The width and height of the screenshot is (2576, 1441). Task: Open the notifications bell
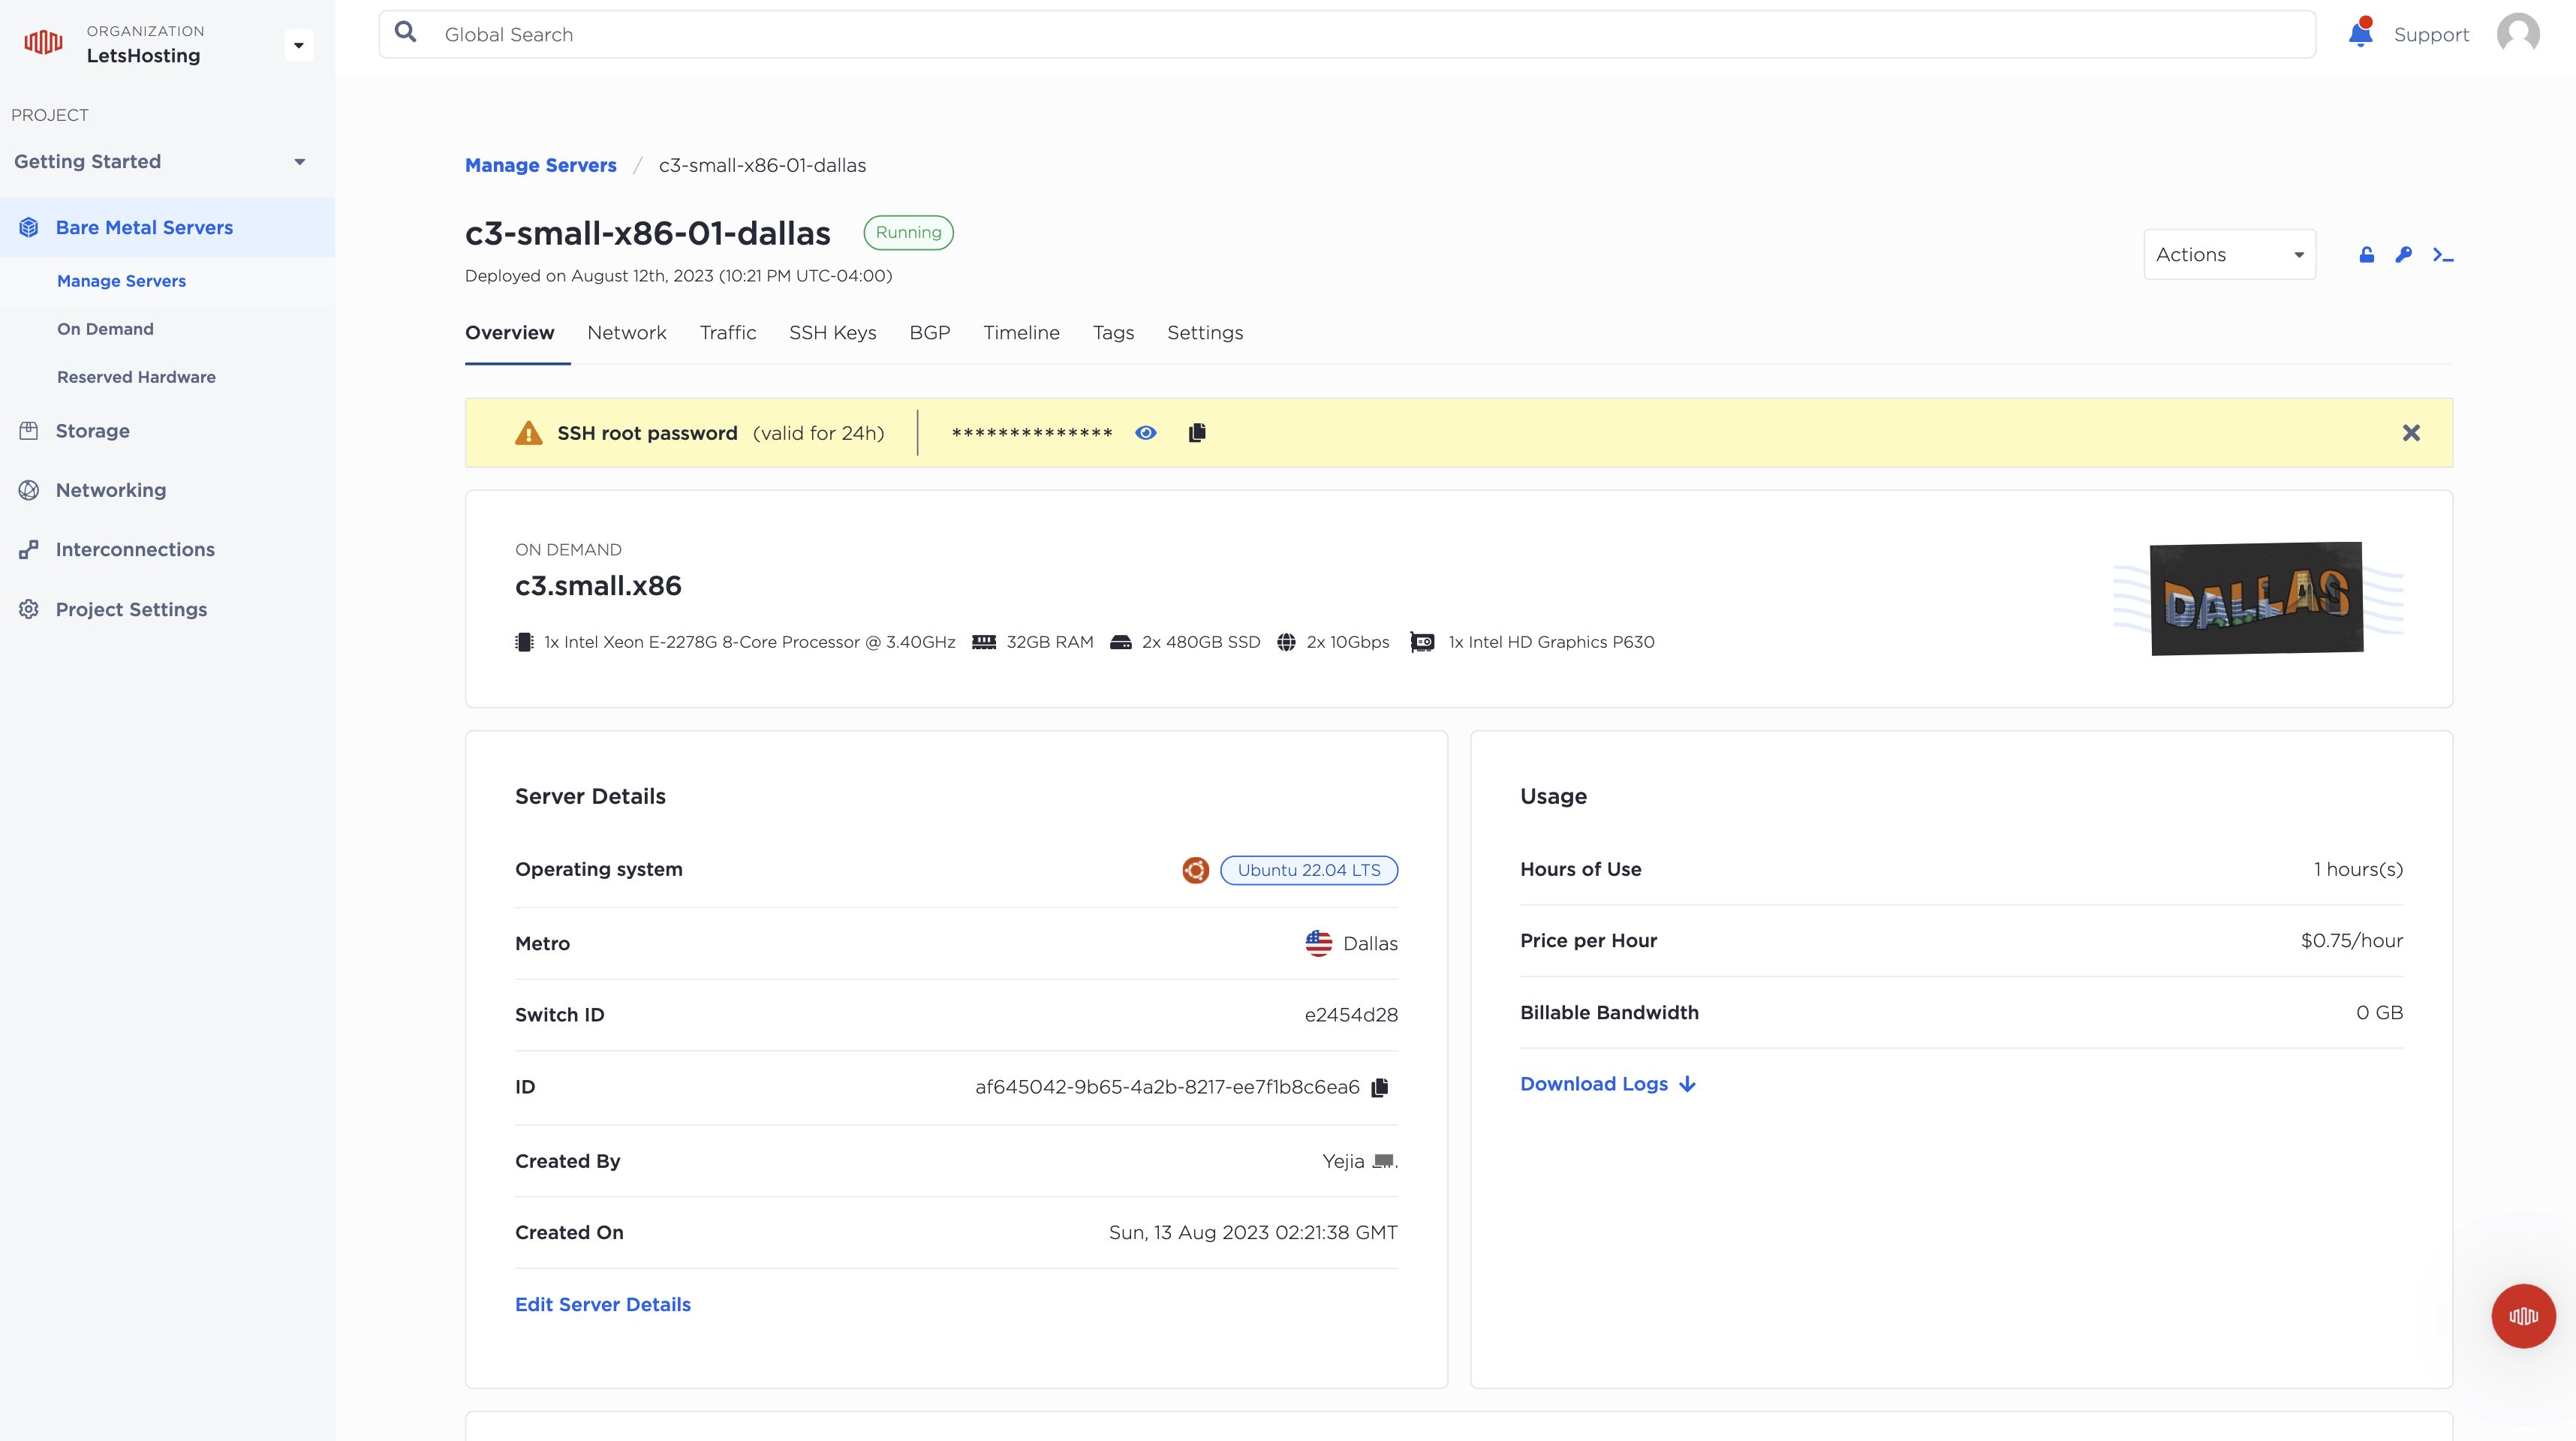2361,33
